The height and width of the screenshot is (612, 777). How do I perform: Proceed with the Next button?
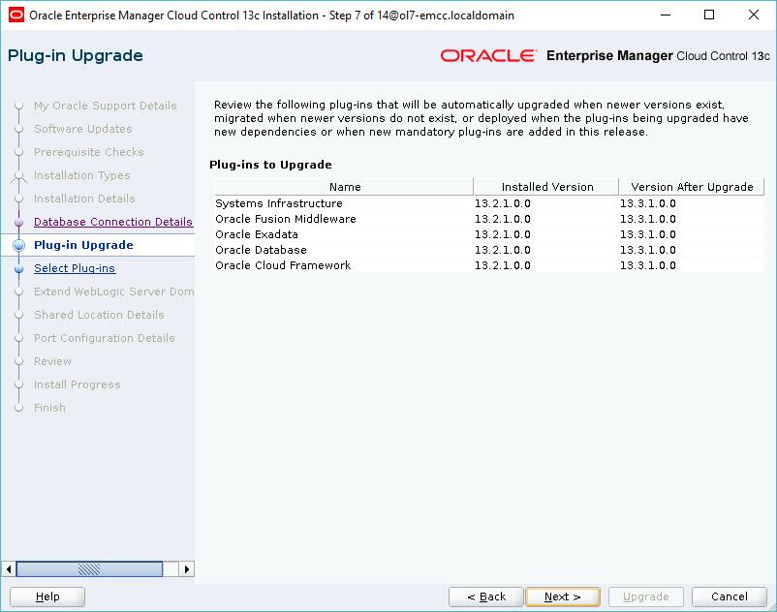point(563,597)
